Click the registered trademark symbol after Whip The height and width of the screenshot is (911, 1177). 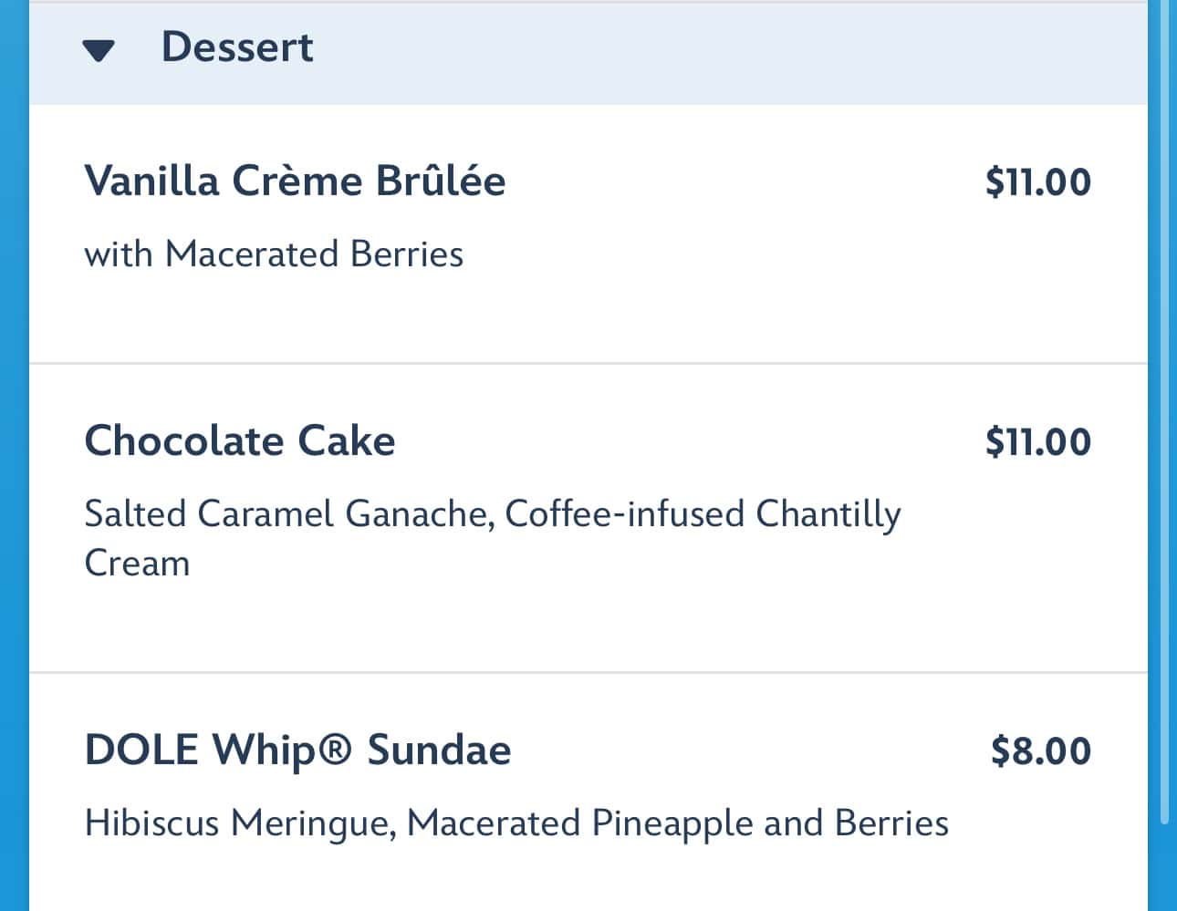tap(336, 750)
